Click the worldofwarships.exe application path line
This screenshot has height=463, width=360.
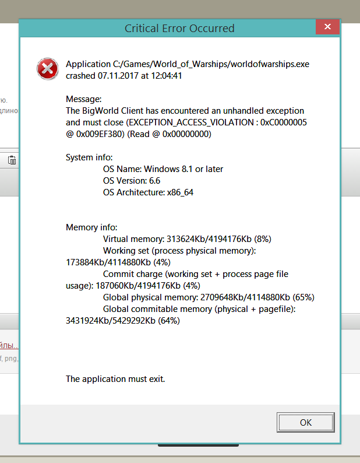tap(188, 64)
